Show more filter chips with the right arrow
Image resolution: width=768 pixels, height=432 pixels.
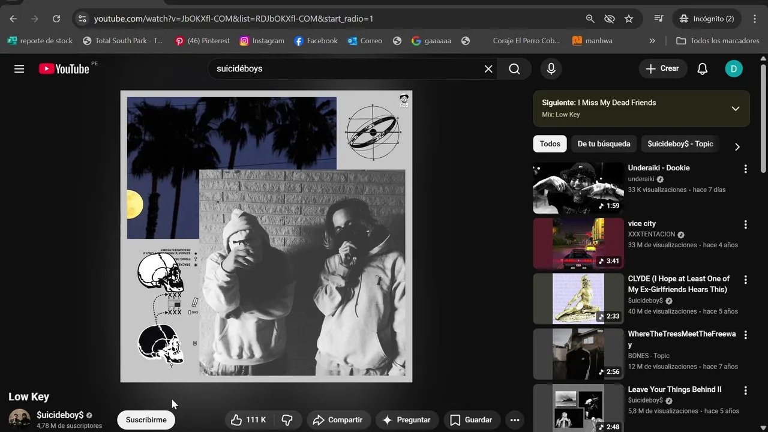click(737, 146)
